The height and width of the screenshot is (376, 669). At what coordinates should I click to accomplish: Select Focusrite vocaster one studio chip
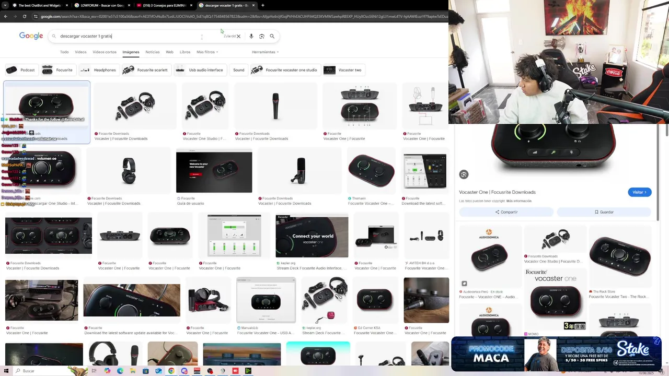click(285, 70)
